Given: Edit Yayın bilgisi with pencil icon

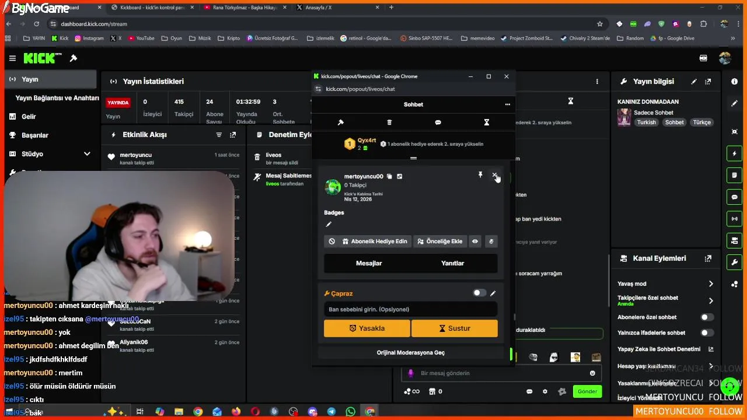Looking at the screenshot, I should (694, 82).
